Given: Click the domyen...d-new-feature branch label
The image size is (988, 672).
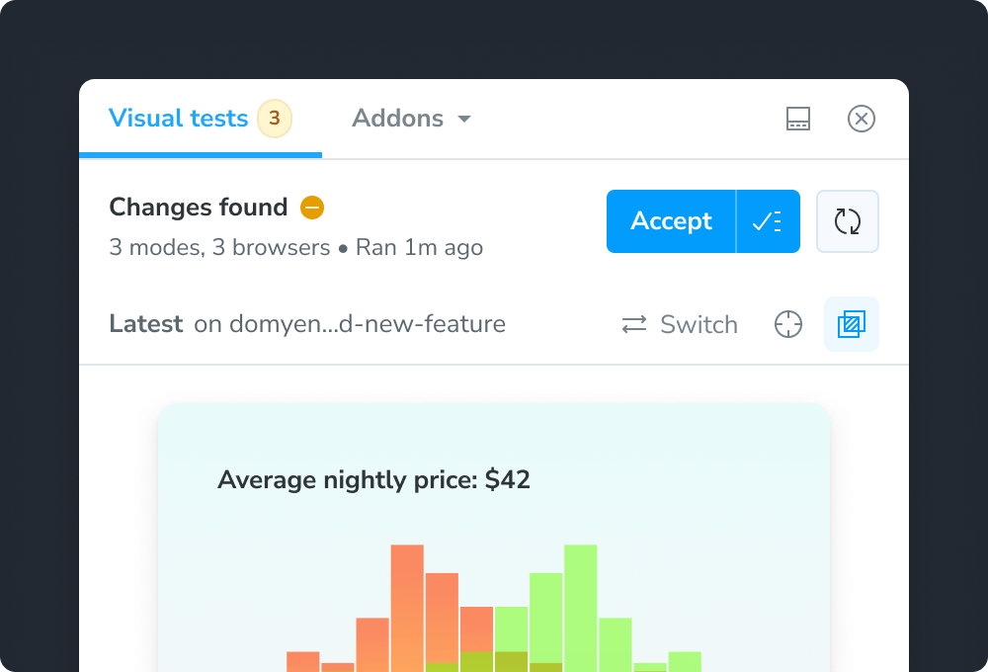Looking at the screenshot, I should [x=349, y=324].
